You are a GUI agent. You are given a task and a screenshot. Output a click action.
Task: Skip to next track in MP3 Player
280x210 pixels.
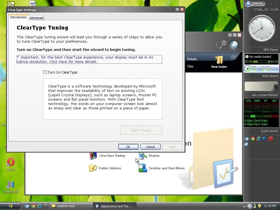click(268, 69)
